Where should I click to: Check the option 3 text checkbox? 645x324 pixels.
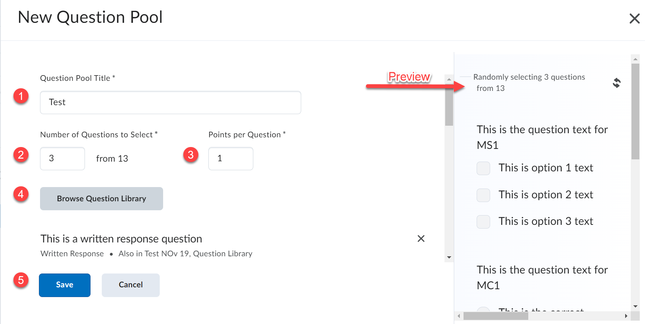(483, 222)
